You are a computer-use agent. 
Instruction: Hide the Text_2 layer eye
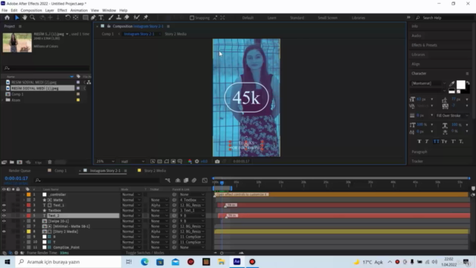click(4, 216)
